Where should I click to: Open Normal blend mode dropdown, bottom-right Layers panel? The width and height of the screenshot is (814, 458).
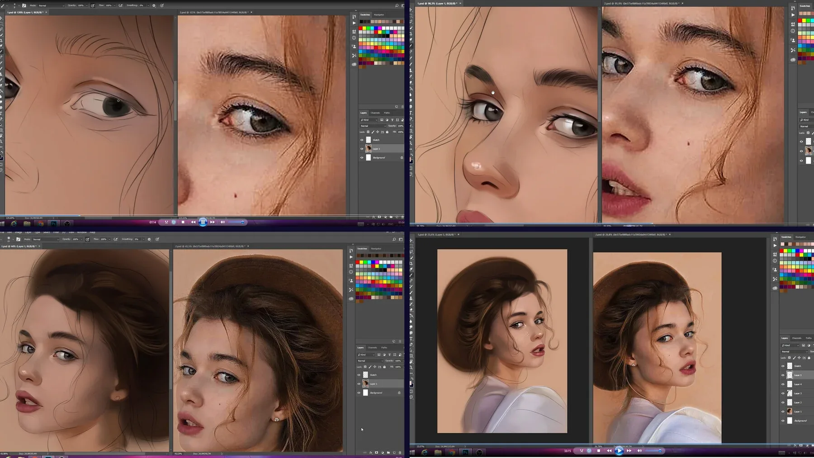[795, 351]
